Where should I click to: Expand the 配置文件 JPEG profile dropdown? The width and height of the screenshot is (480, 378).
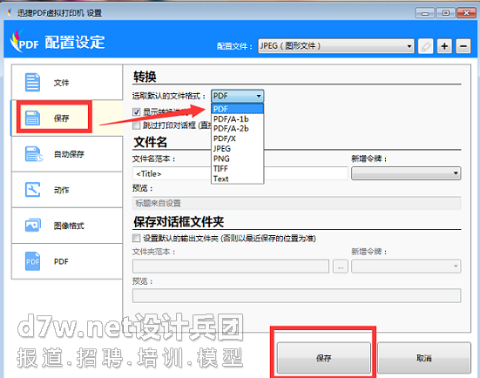coord(336,46)
